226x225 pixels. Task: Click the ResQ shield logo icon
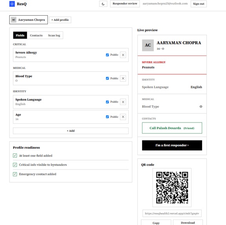(x=12, y=4)
